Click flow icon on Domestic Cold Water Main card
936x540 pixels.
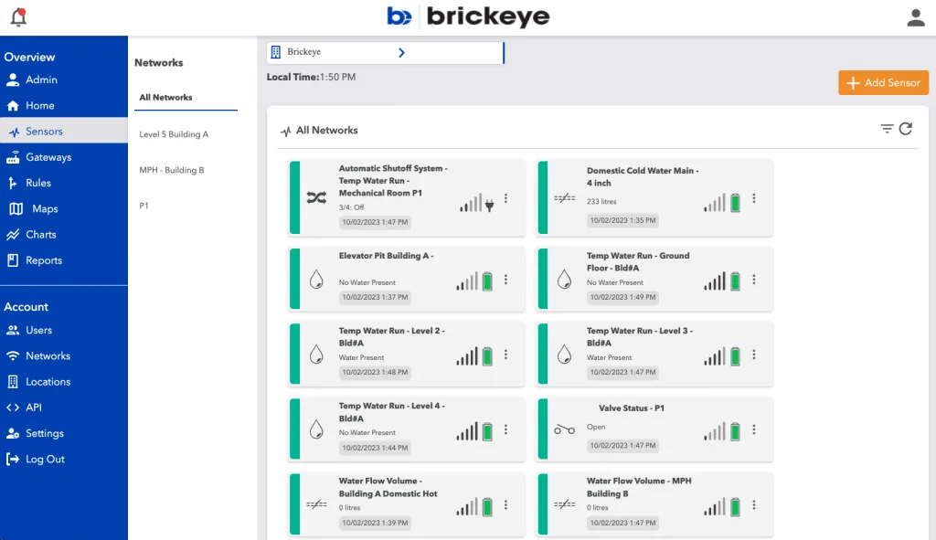(564, 198)
